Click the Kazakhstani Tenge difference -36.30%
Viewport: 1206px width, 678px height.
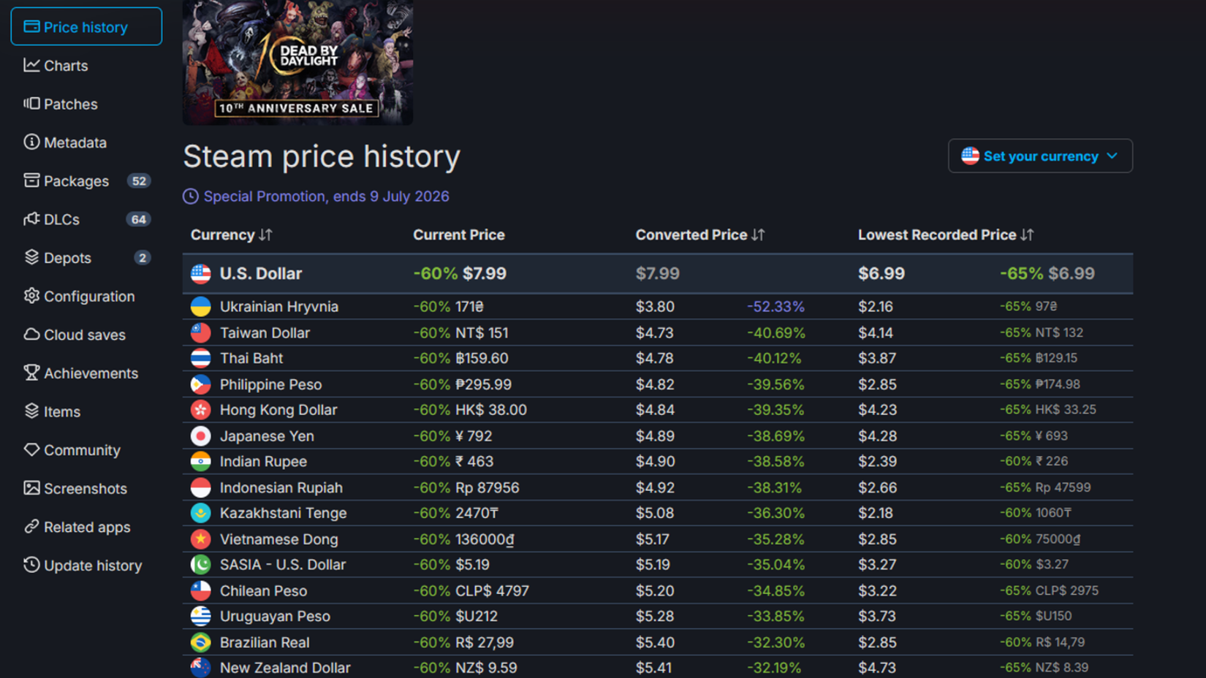point(775,513)
